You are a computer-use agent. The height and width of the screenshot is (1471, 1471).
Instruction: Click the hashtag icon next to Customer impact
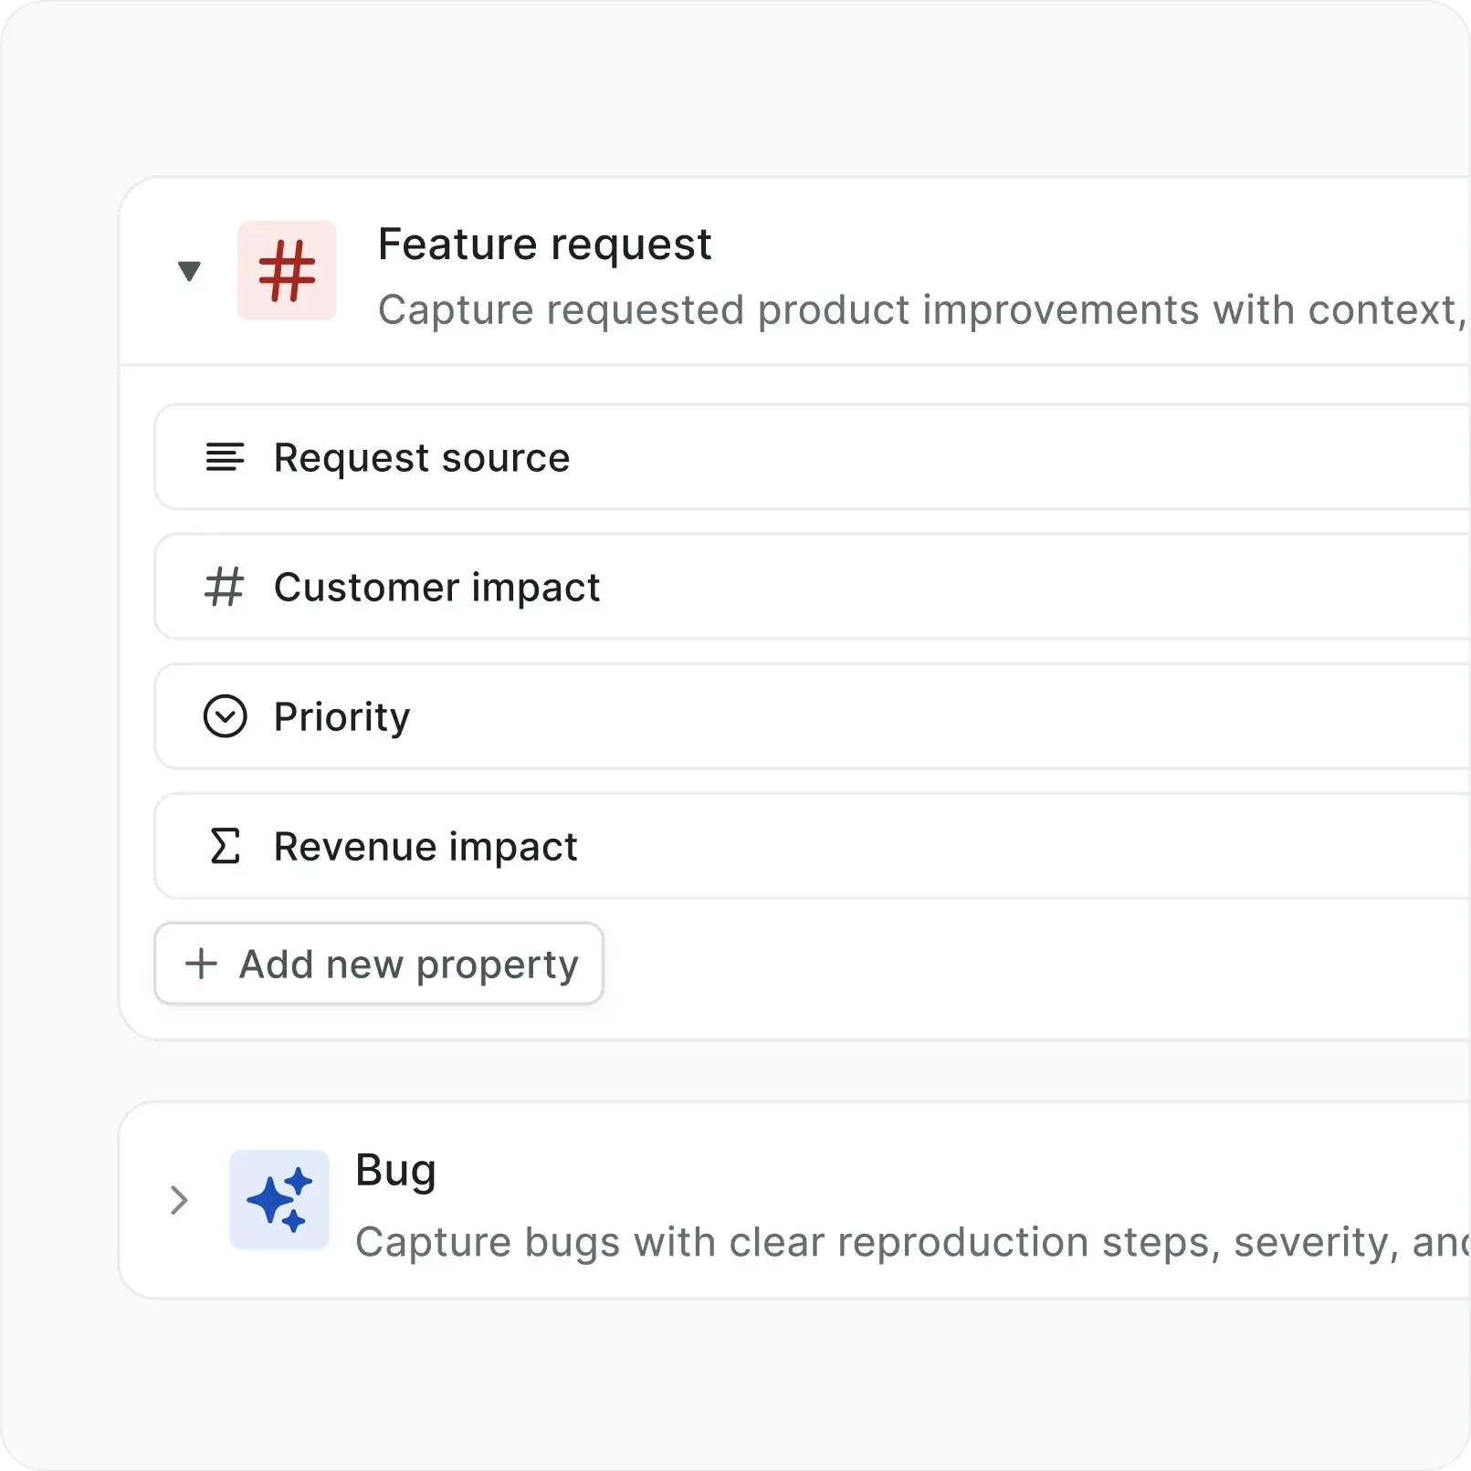pos(224,587)
